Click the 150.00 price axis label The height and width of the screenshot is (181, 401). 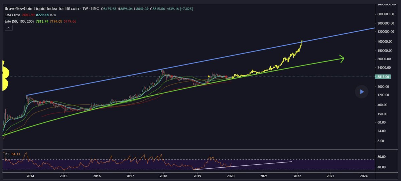click(x=383, y=114)
